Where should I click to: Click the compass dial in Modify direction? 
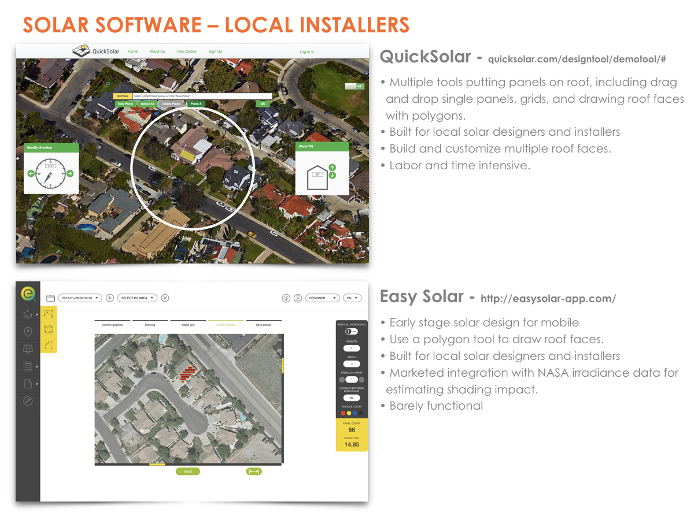tap(50, 173)
